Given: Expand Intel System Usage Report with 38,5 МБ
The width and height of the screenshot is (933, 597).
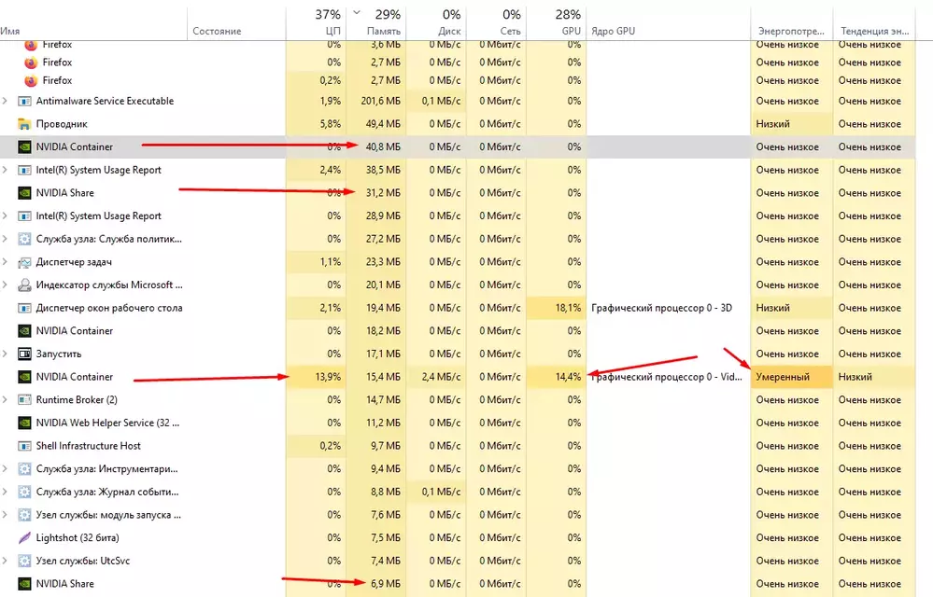Looking at the screenshot, I should 5,170.
